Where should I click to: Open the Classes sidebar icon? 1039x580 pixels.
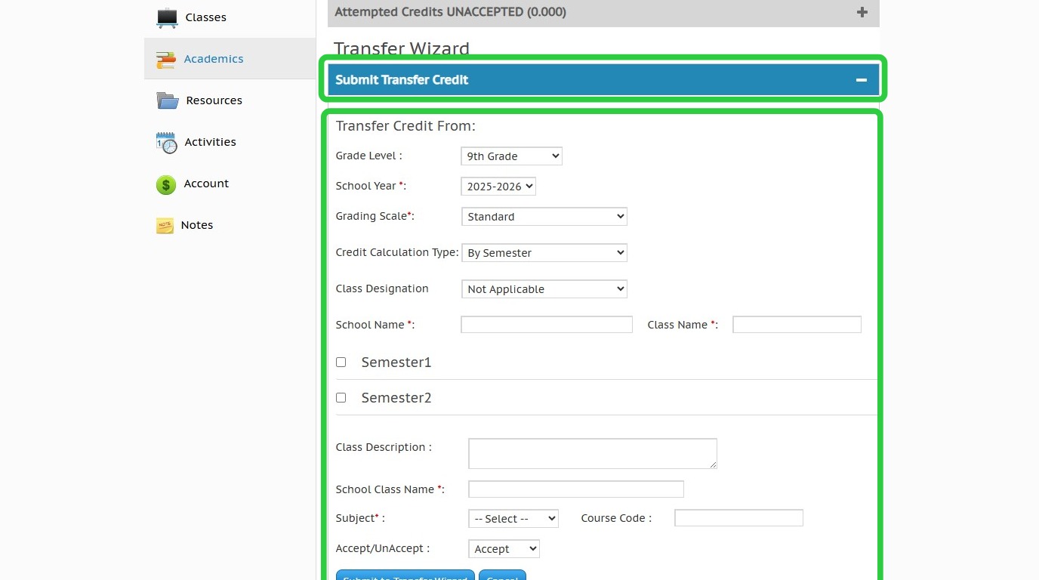click(x=167, y=17)
